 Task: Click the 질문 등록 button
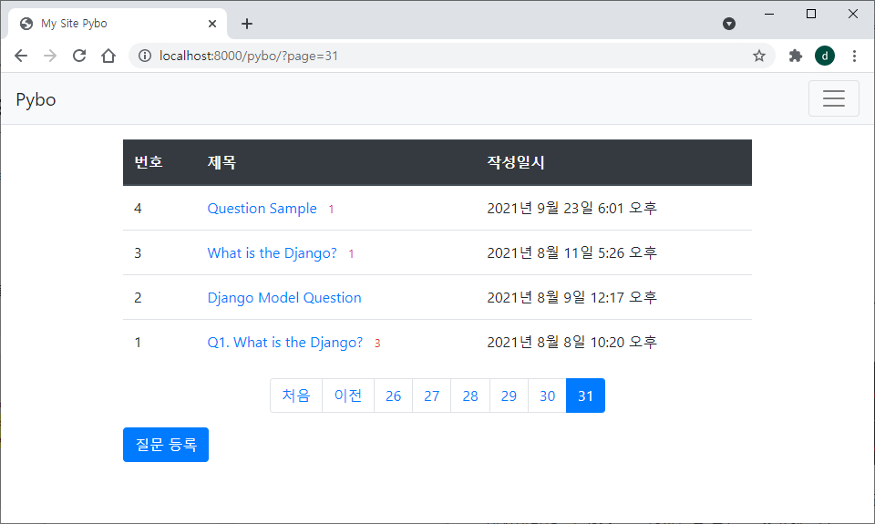[166, 445]
